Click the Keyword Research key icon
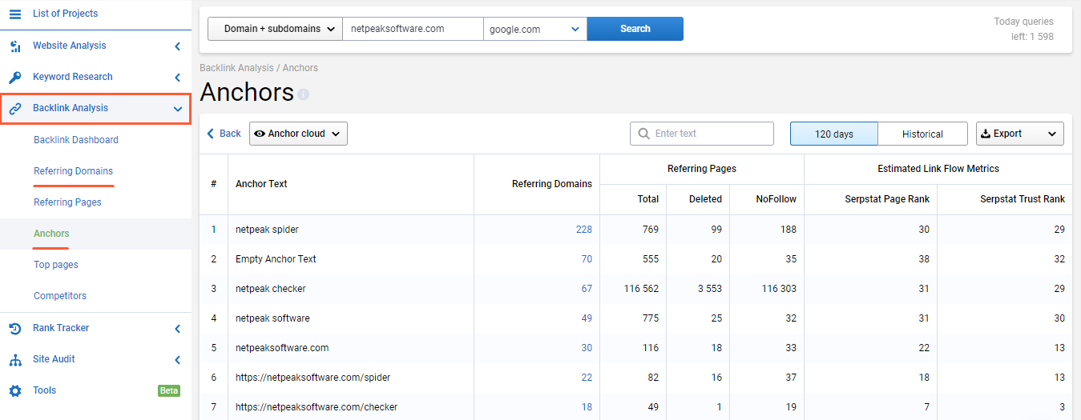This screenshot has height=420, width=1081. (x=15, y=78)
